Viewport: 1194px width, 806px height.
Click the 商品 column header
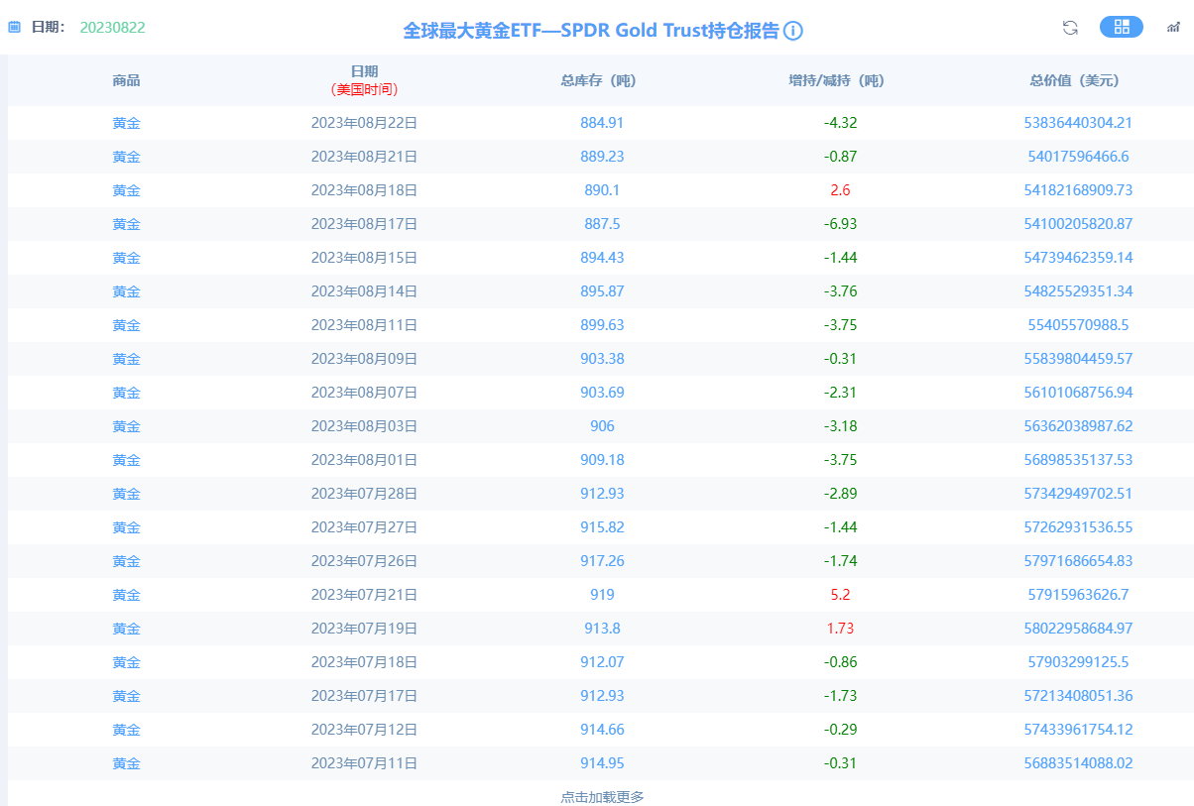(x=127, y=80)
